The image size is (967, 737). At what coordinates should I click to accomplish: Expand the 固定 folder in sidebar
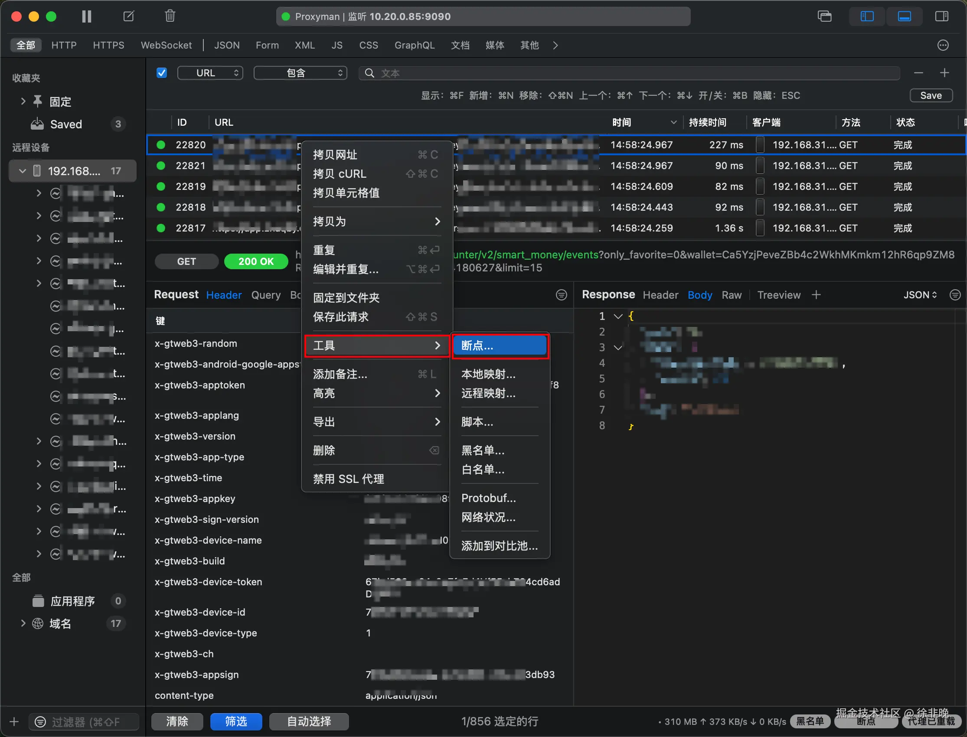[23, 101]
